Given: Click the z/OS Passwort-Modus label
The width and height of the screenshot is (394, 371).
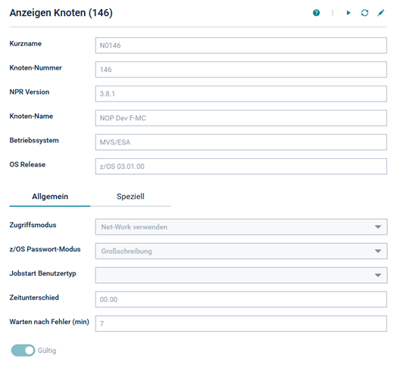Looking at the screenshot, I should click(45, 249).
